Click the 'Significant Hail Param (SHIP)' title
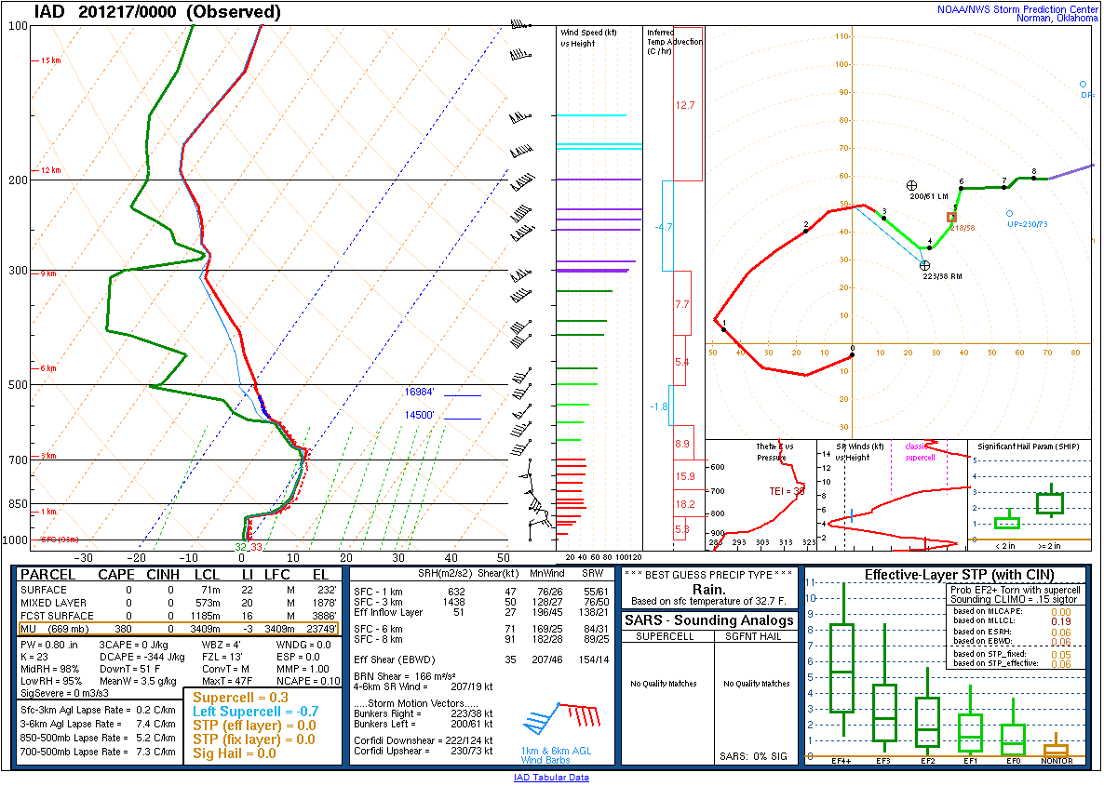 tap(1028, 446)
